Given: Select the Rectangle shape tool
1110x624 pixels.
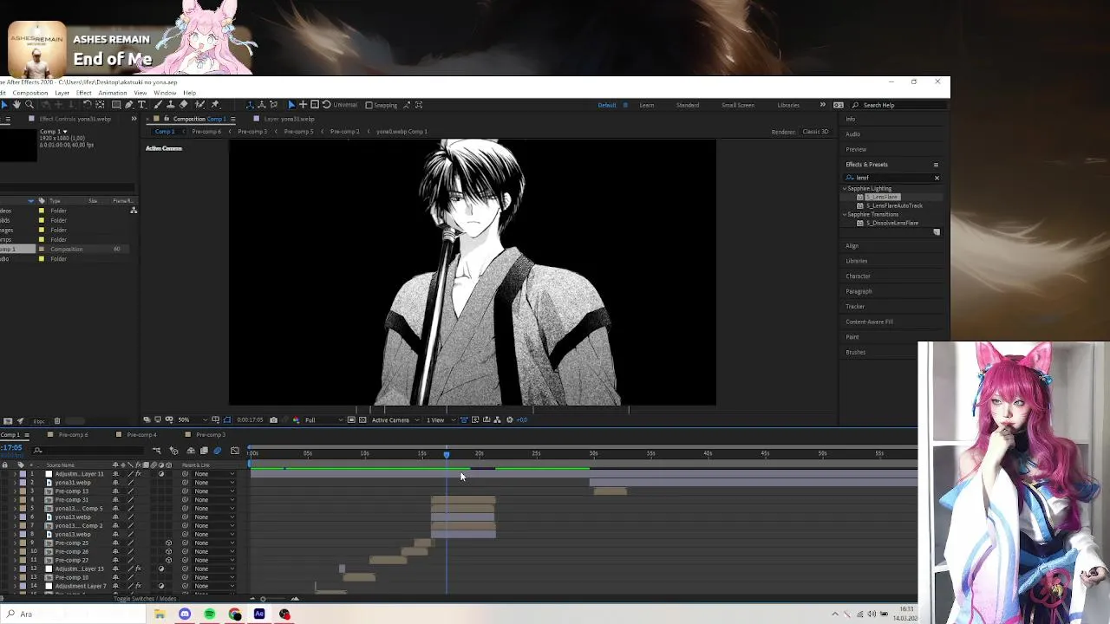Looking at the screenshot, I should 116,105.
